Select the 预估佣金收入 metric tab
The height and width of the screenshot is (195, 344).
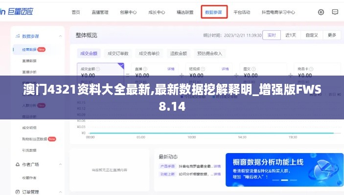pos(209,53)
